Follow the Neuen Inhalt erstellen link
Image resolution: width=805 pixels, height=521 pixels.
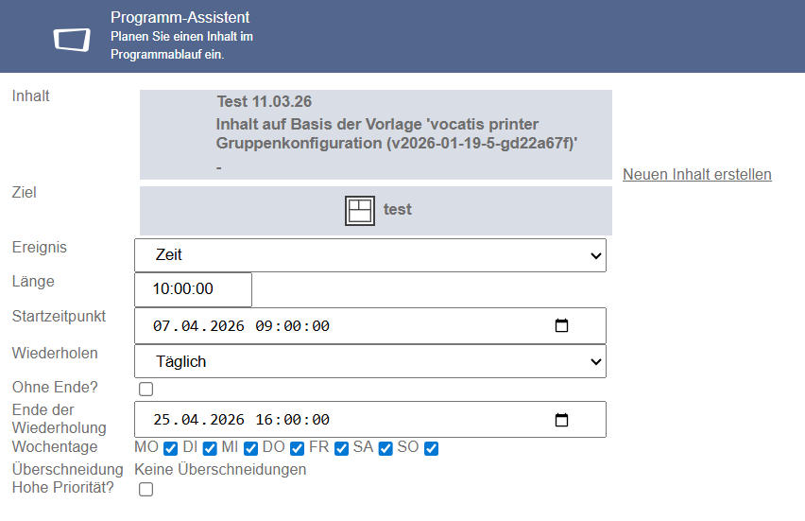point(697,175)
